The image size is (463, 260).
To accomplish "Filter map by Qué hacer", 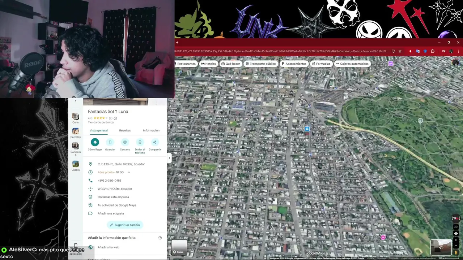I will tap(231, 64).
